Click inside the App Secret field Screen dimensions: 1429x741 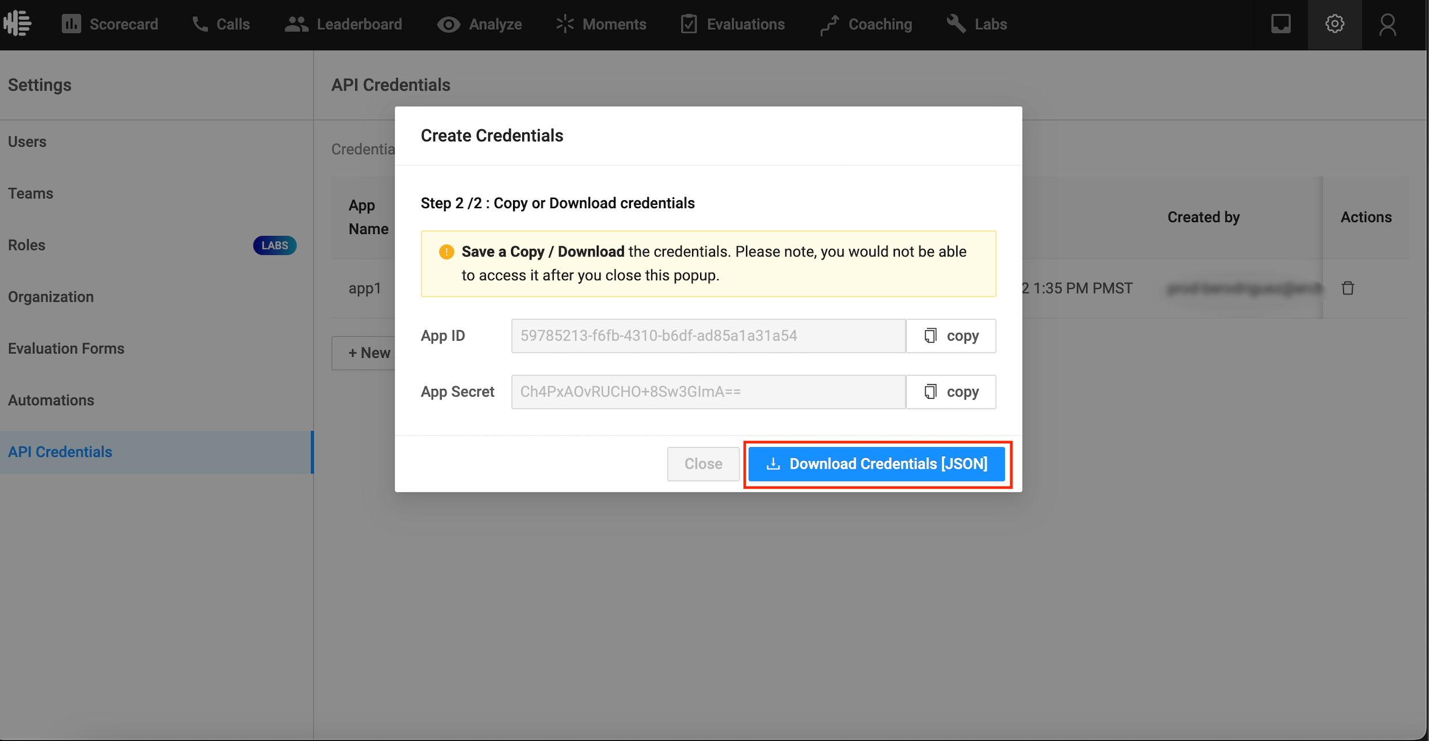click(x=708, y=392)
